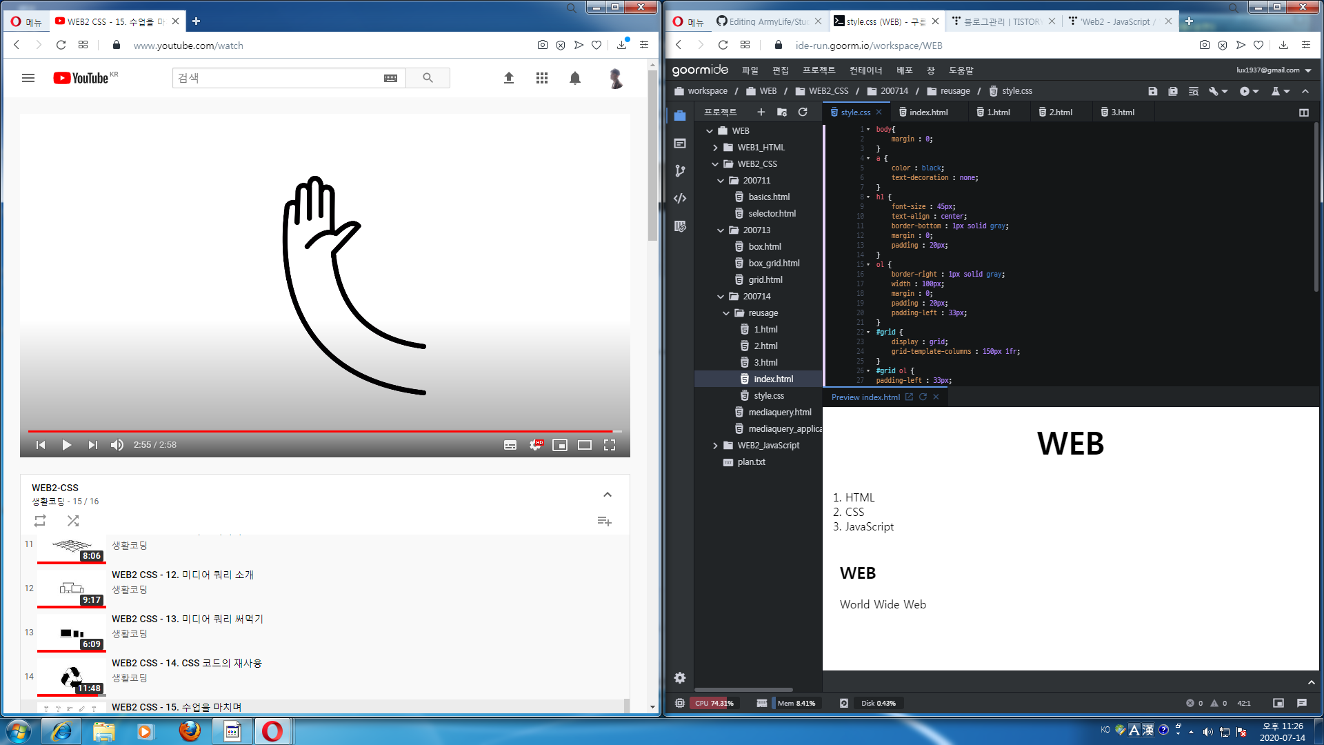Image resolution: width=1324 pixels, height=745 pixels.
Task: Click the YouTube notifications bell
Action: coord(575,78)
